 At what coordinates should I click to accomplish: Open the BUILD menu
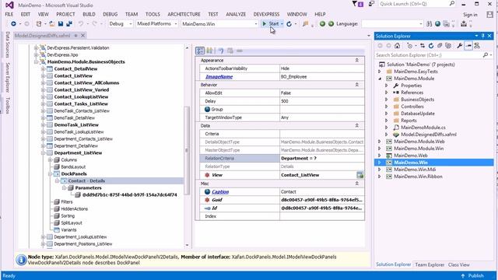89,14
